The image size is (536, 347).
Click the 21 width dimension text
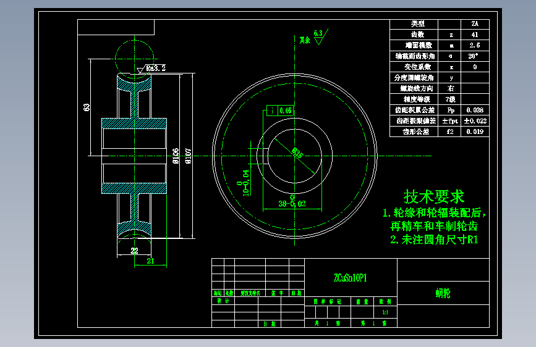point(151,261)
